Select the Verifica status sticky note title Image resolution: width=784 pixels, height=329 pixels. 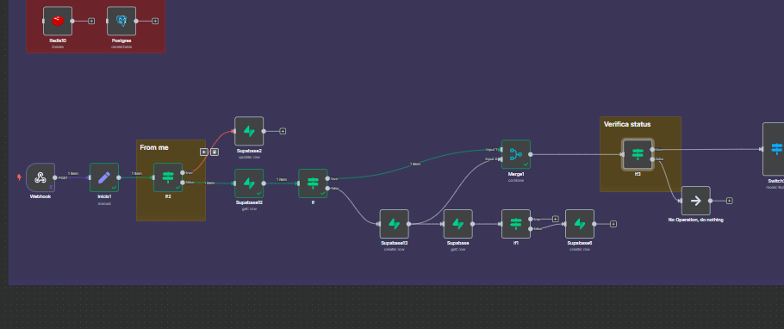tap(627, 124)
